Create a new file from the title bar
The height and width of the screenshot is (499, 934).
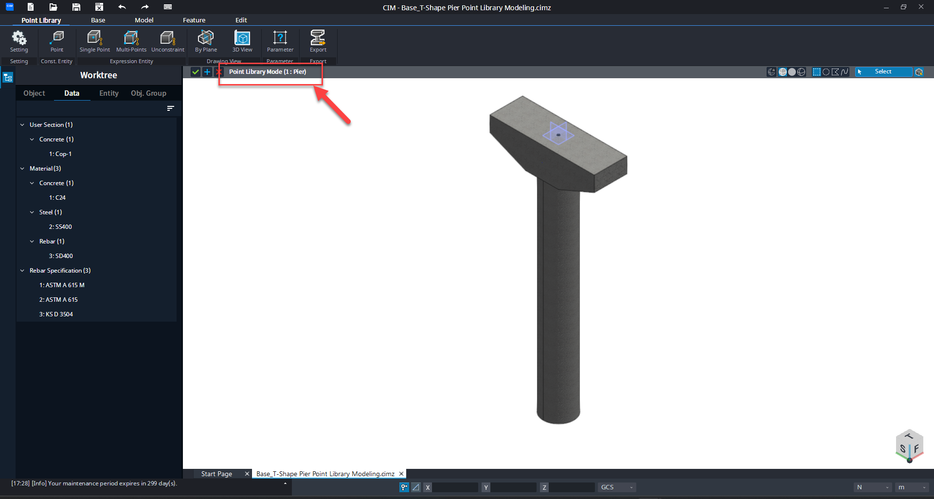coord(31,7)
